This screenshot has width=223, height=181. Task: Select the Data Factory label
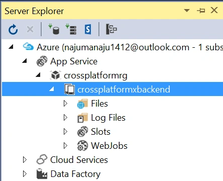tap(75, 174)
